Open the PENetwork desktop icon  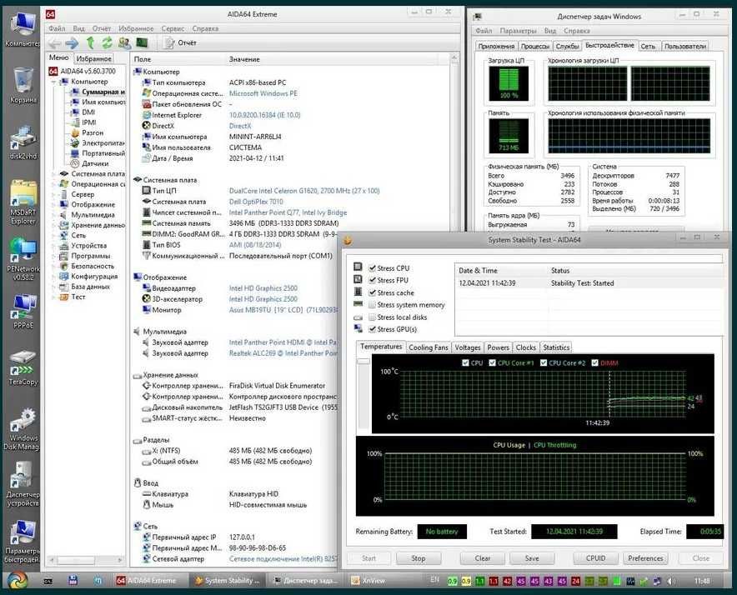click(23, 259)
